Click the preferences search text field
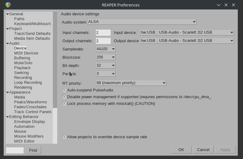 click(15, 150)
